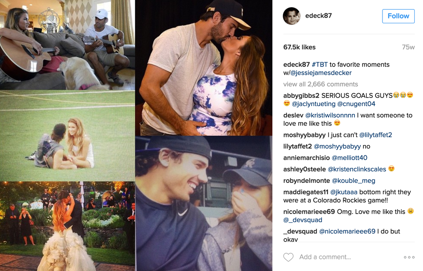
Task: Click the heart like icon
Action: (288, 257)
